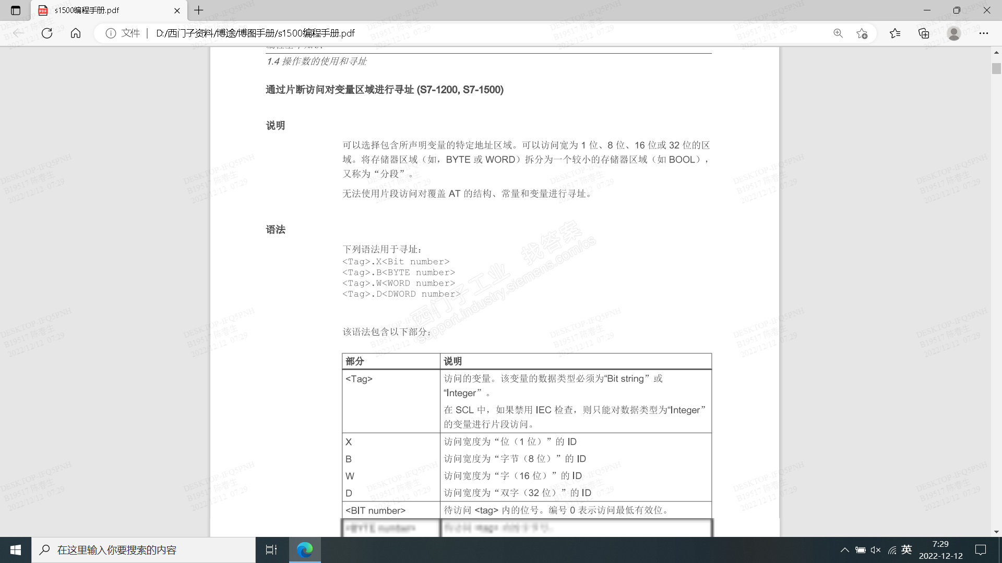Open Settings and more ellipsis menu

tap(984, 33)
